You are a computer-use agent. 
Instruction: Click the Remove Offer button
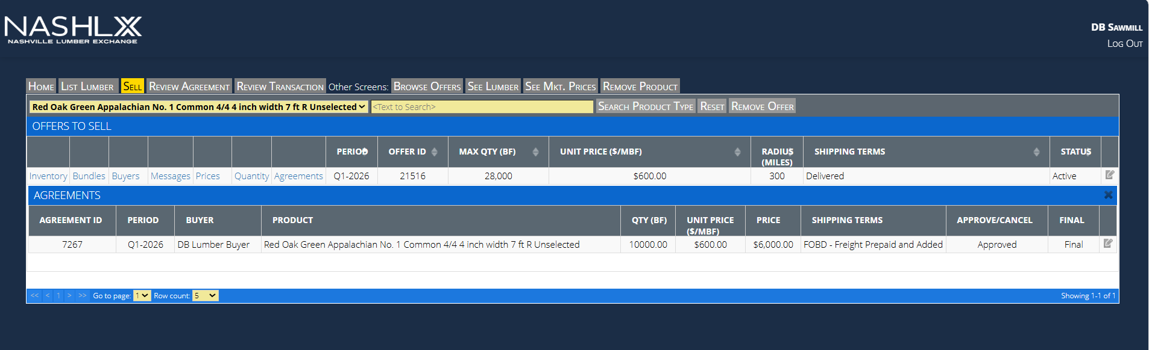click(x=762, y=106)
